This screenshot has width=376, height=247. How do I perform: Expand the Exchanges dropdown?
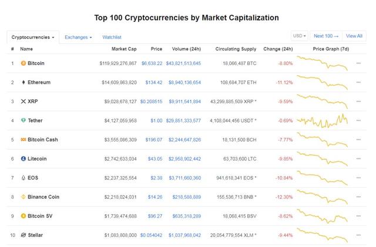(x=78, y=38)
